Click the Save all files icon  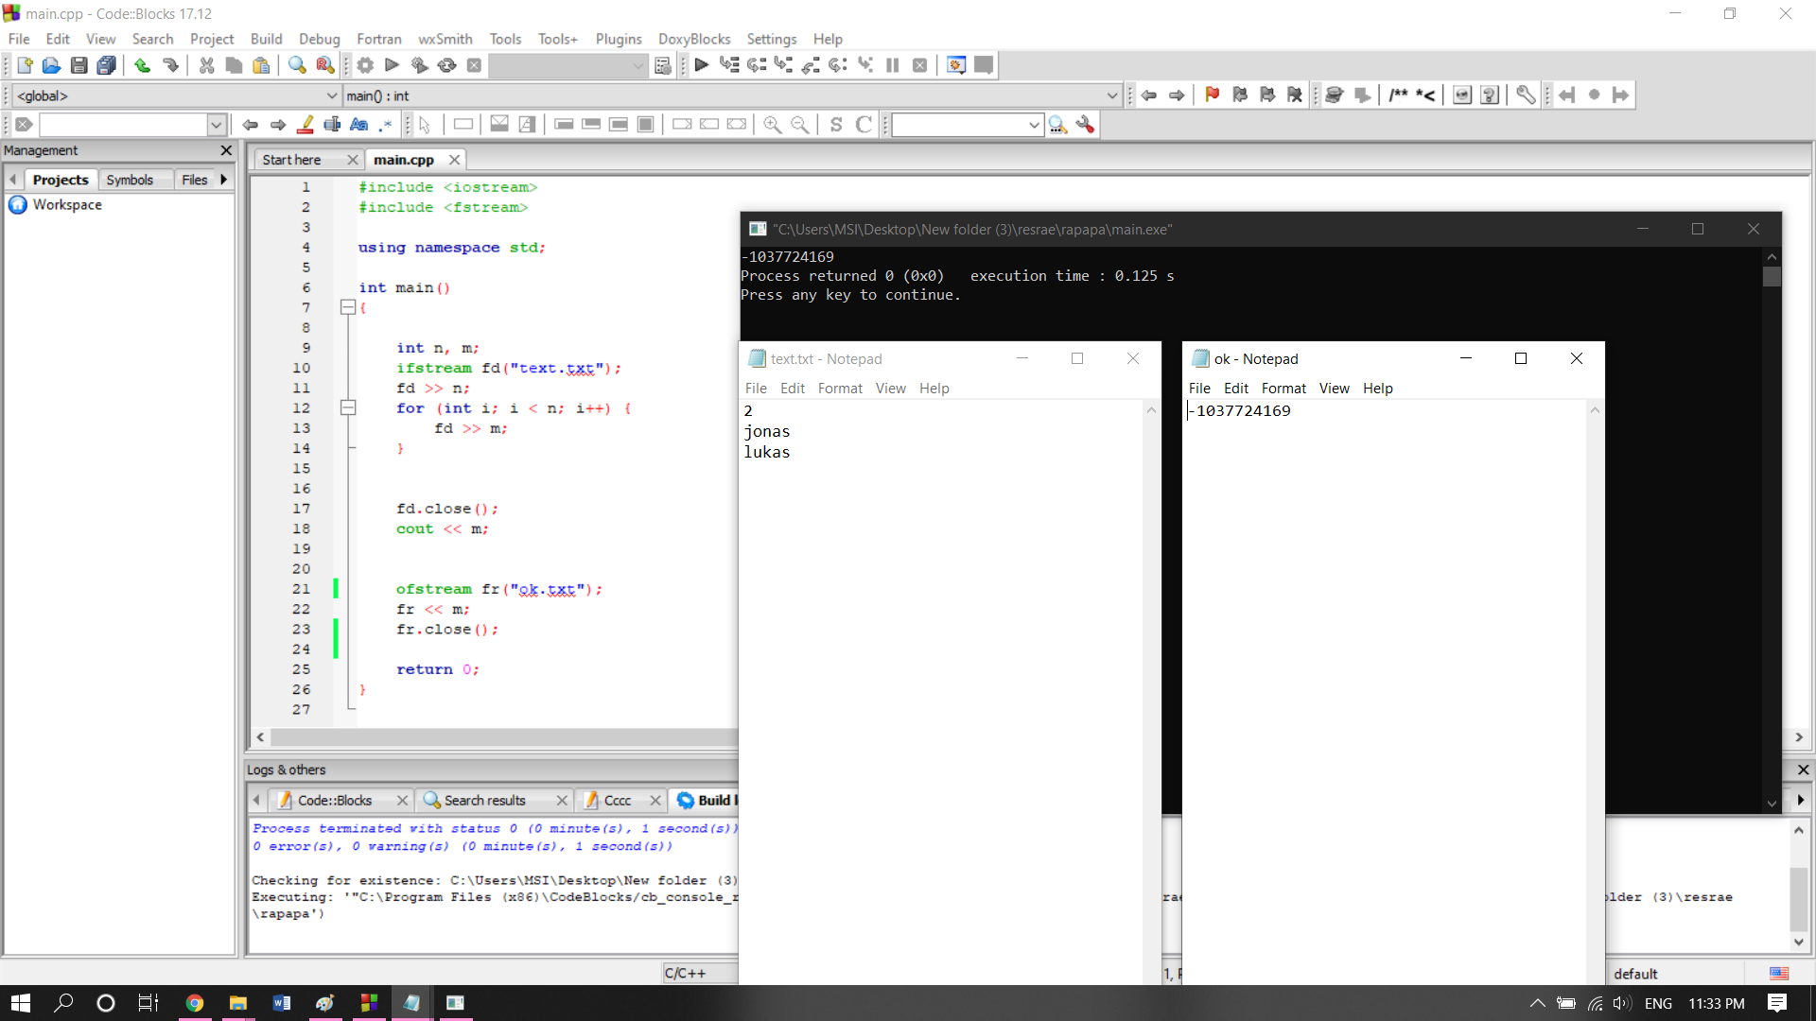107,65
